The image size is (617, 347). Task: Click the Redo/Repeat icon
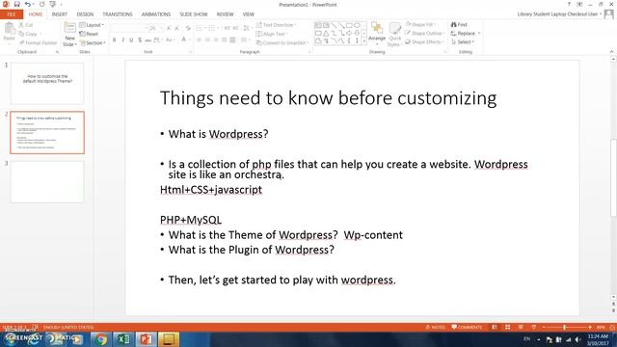click(41, 4)
